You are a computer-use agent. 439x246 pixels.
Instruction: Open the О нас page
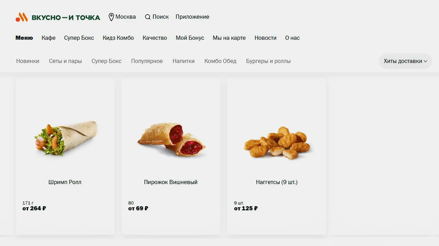click(292, 38)
